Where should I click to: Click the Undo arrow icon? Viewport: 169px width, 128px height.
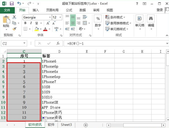pyautogui.click(x=19, y=3)
